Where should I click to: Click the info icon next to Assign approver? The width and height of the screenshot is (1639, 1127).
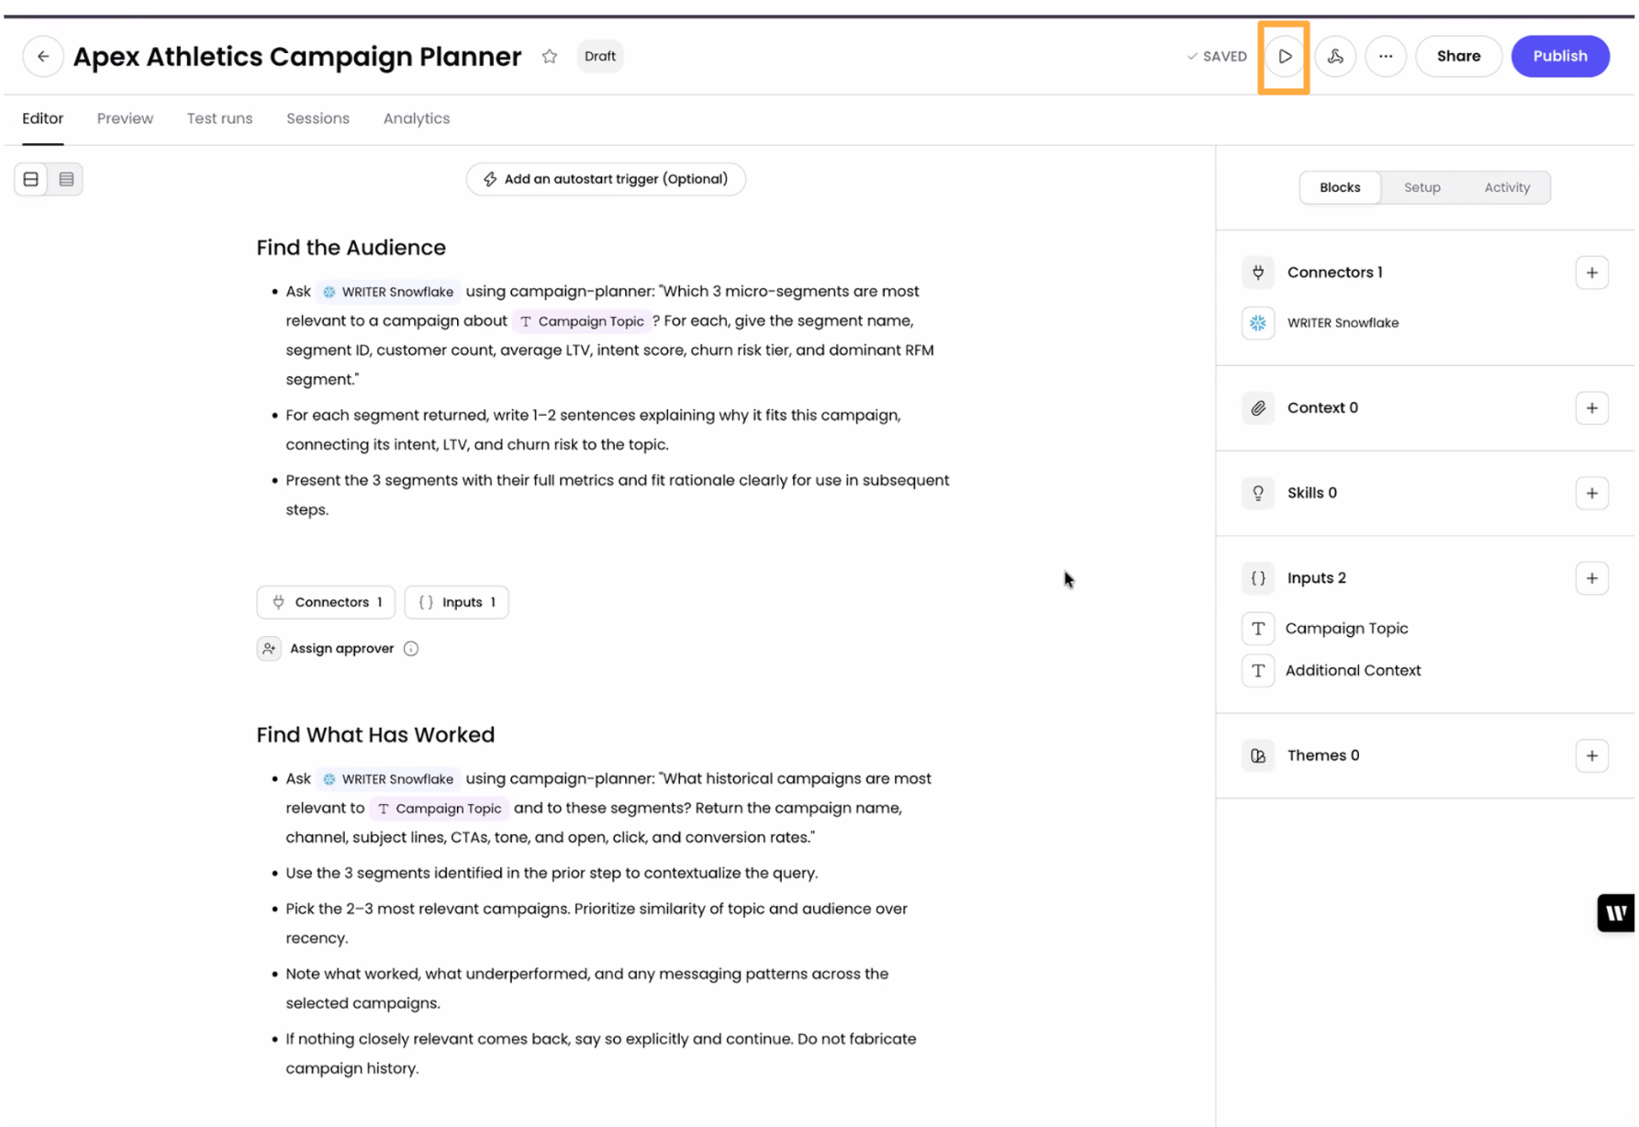point(411,649)
